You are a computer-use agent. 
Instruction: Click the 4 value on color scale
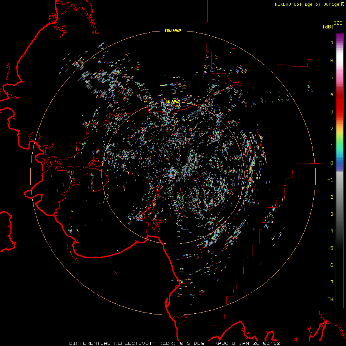pos(332,95)
